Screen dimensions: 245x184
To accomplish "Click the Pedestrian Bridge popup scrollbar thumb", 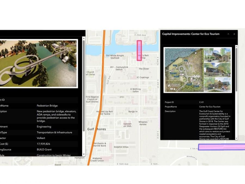I will pyautogui.click(x=83, y=85).
